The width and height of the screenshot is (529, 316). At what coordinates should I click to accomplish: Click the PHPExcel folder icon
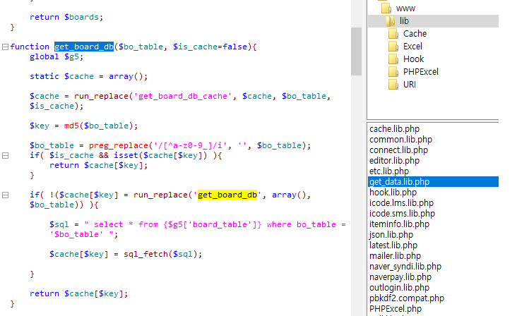[x=393, y=72]
